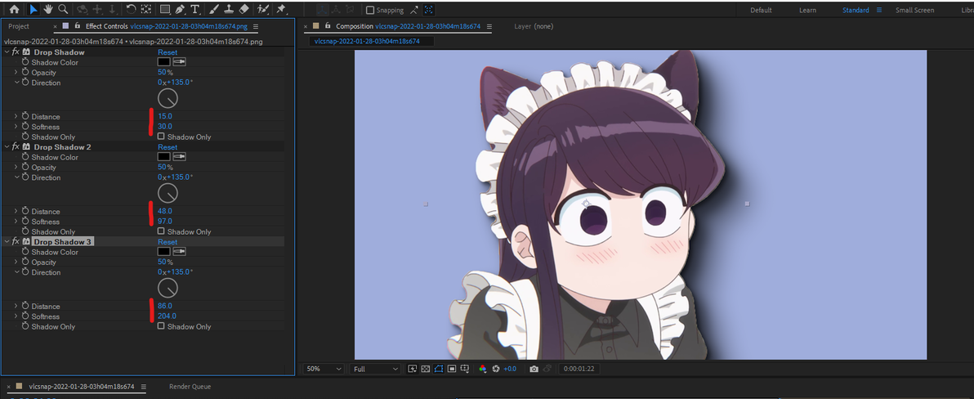Open the Effect Controls panel menu icon
Viewport: 974px width, 399px height.
click(255, 27)
